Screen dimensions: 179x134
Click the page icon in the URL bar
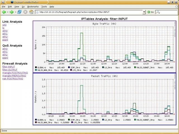(37, 12)
